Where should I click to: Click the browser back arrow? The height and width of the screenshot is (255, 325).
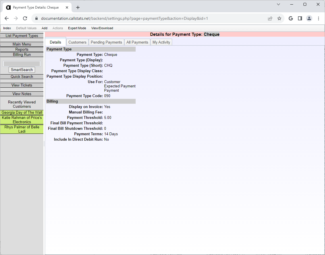click(x=7, y=18)
